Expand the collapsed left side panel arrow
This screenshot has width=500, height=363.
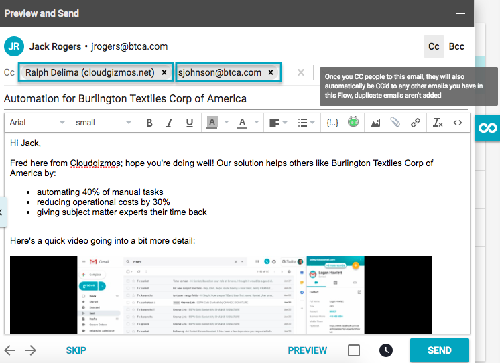click(3, 212)
